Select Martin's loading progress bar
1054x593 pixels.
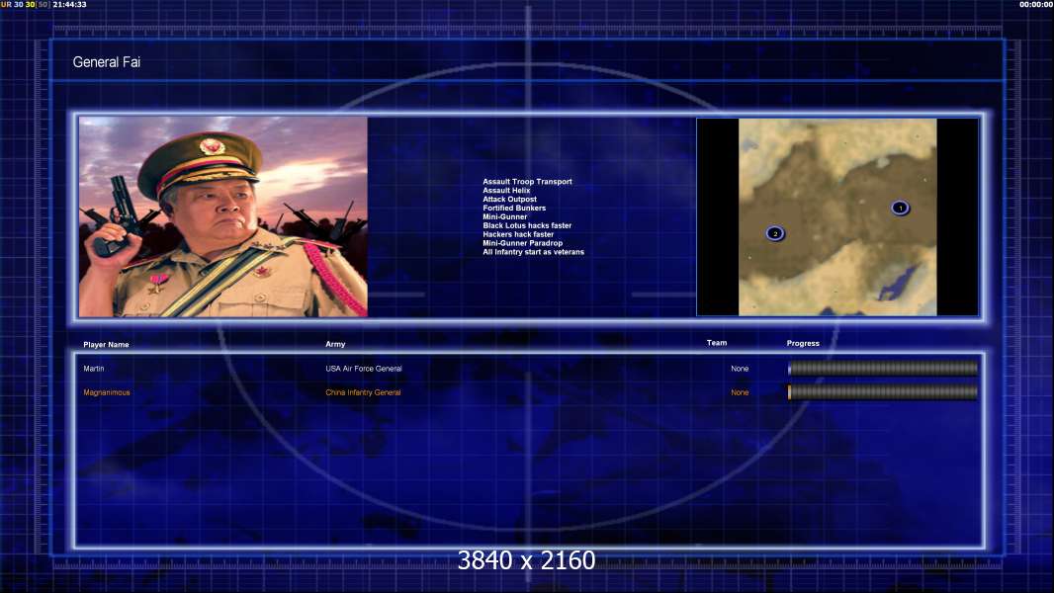(x=883, y=368)
